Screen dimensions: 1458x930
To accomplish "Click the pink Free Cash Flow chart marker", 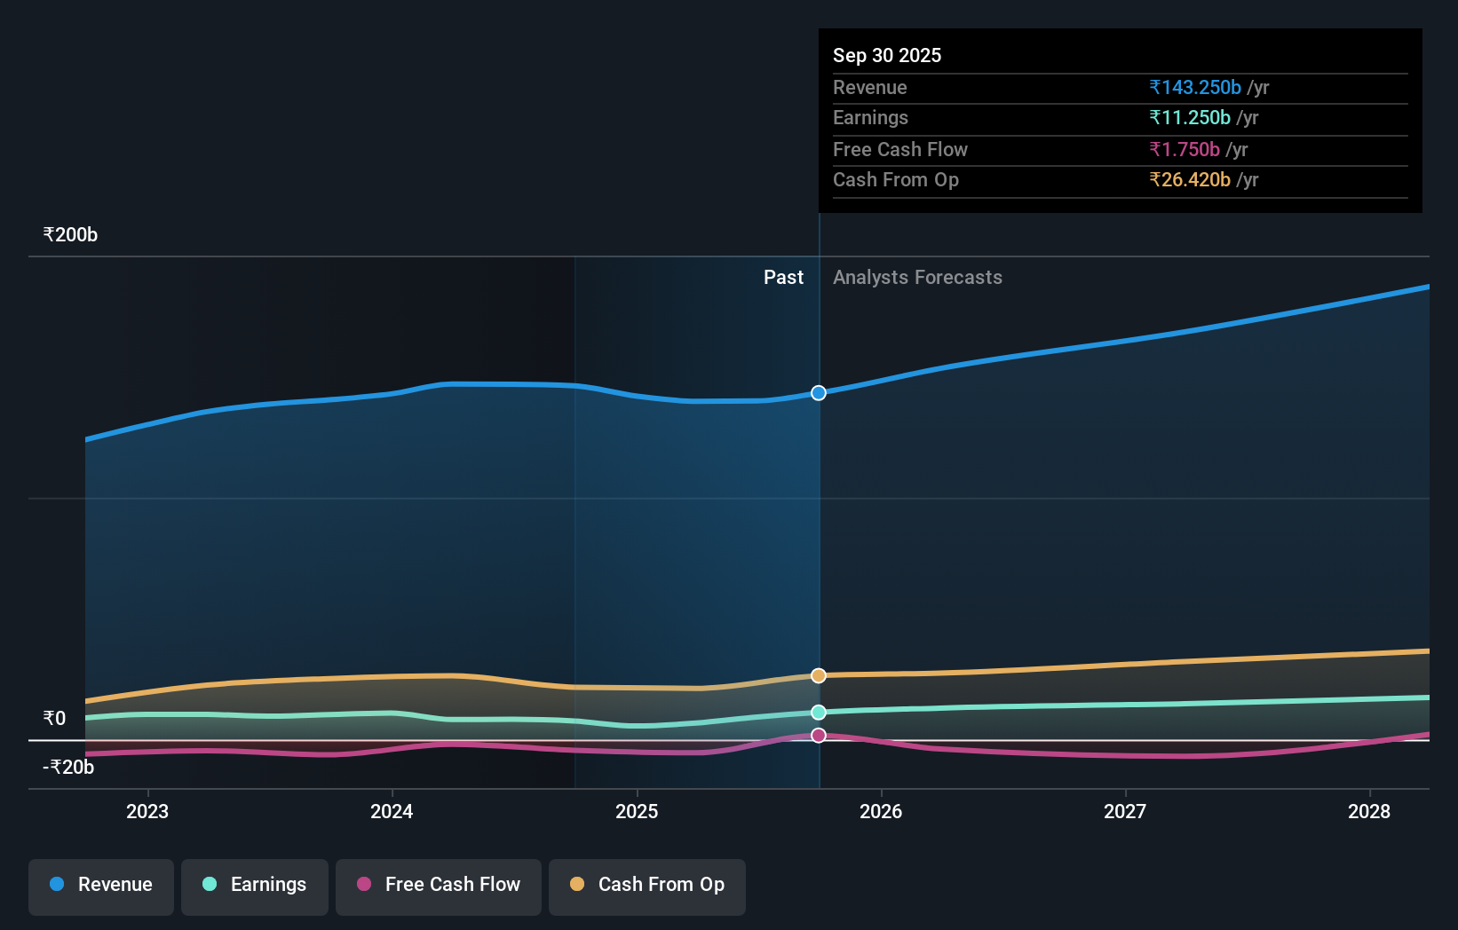I will (x=818, y=735).
